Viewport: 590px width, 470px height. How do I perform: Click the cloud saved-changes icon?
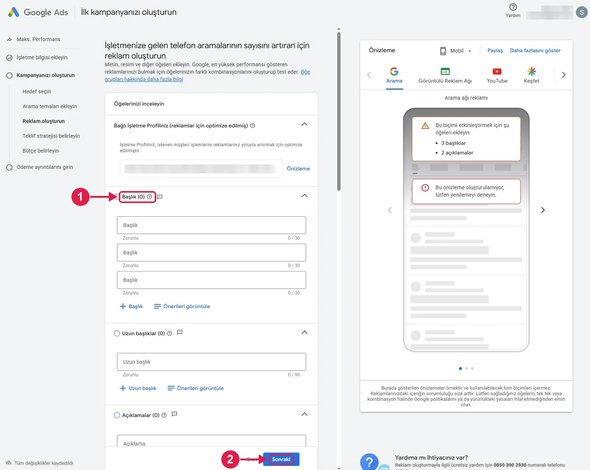8,463
